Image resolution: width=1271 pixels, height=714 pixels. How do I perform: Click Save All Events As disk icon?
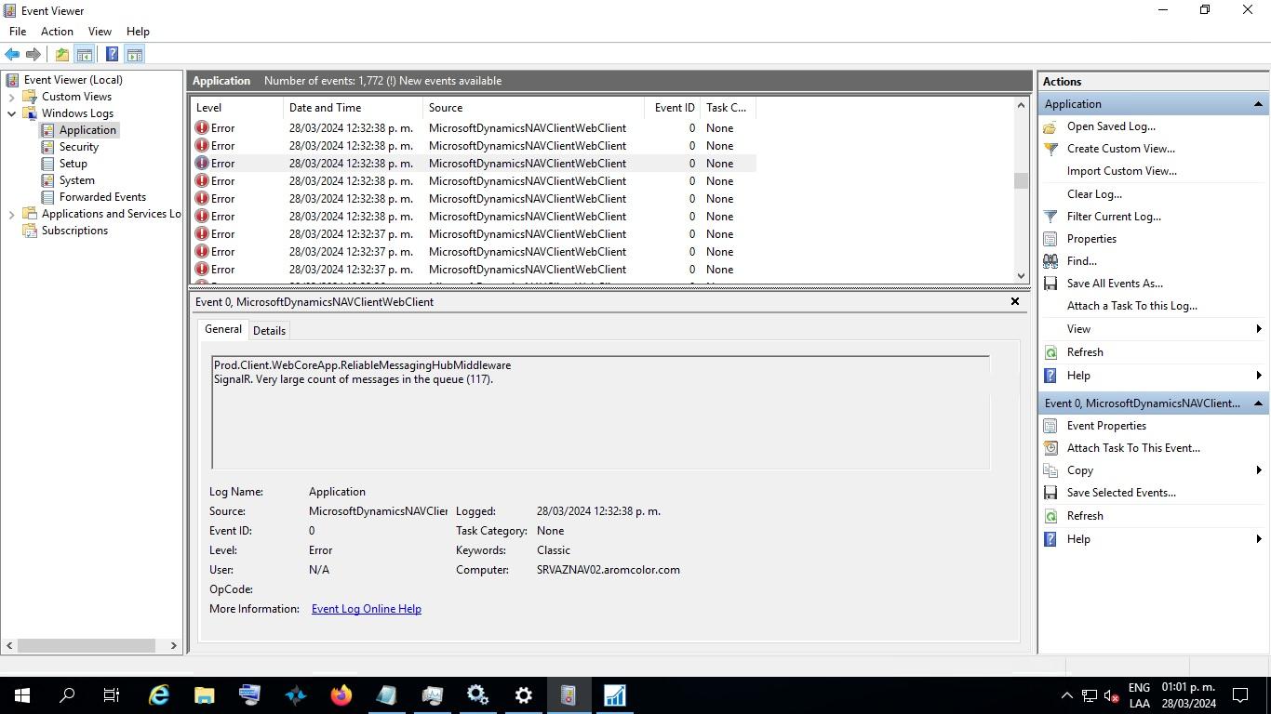1050,284
